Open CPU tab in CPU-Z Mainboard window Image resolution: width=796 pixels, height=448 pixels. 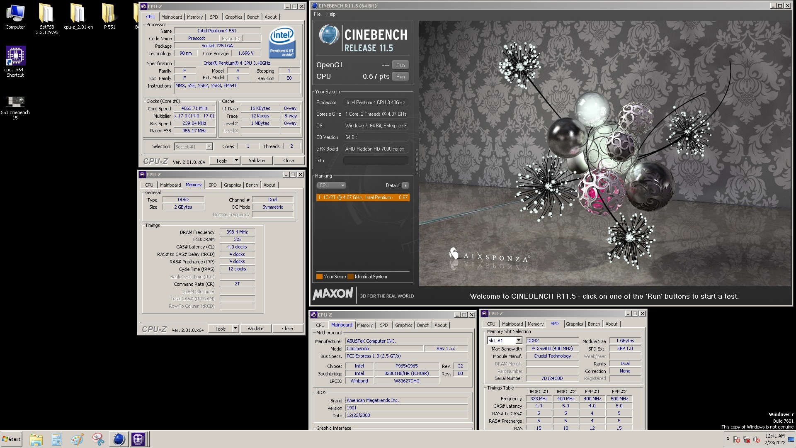point(320,325)
